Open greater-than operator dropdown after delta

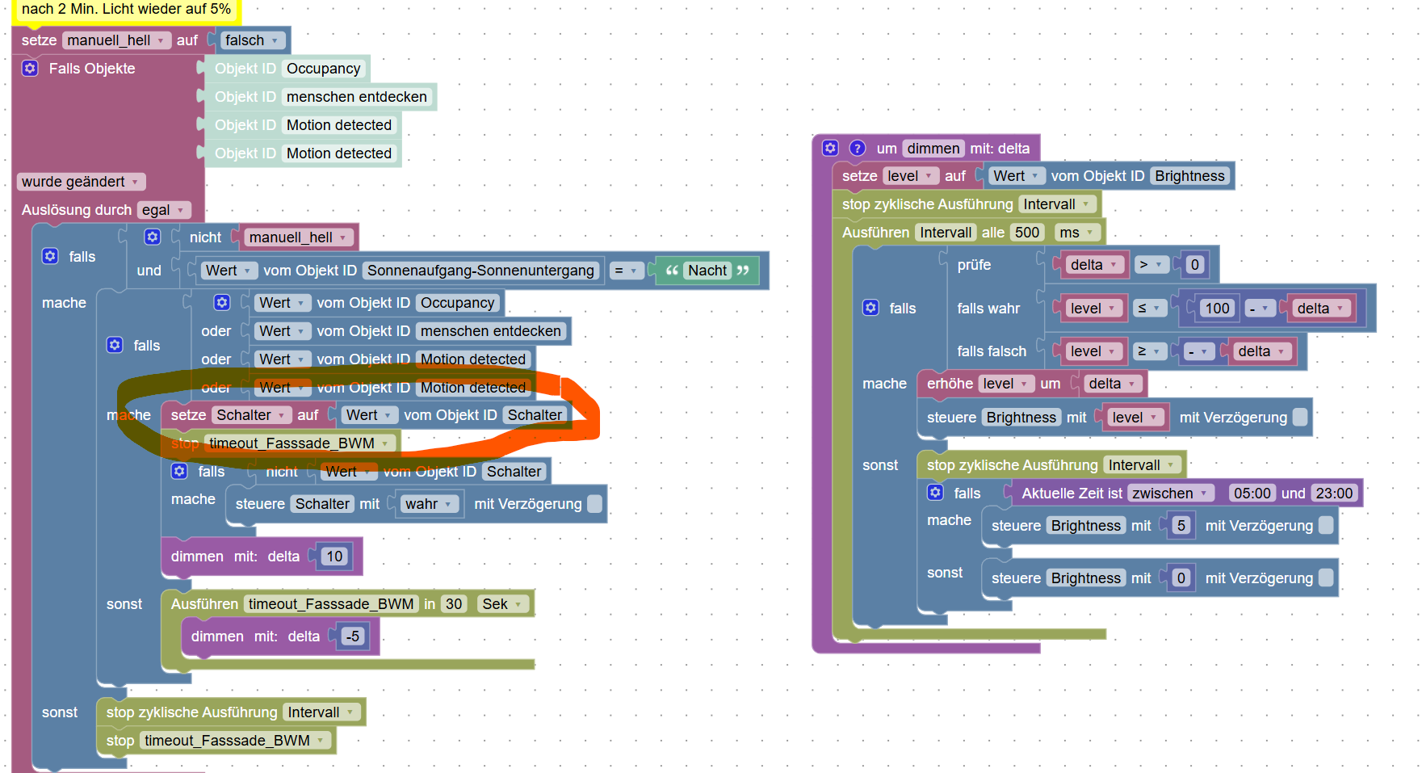coord(1151,265)
